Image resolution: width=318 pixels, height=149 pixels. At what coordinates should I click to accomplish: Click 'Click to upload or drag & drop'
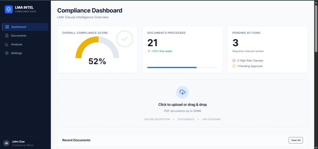(183, 105)
